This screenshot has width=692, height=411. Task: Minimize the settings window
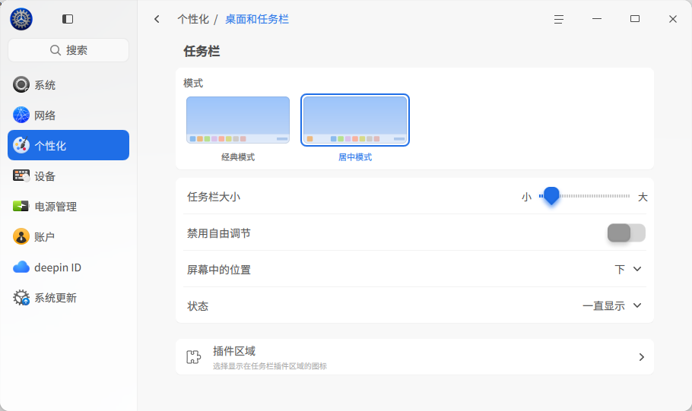(597, 19)
